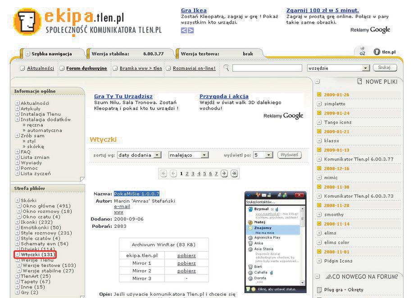
Task: Open the author's e-mail link
Action: tap(122, 206)
